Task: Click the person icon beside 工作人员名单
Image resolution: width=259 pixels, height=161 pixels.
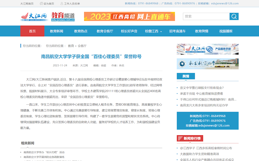Action: point(62,4)
